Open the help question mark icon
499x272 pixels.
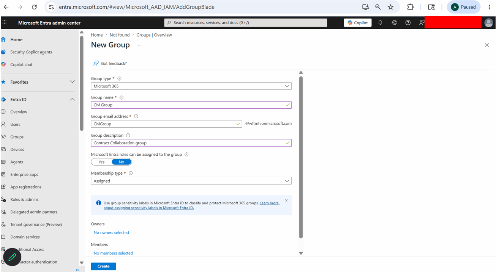(408, 23)
